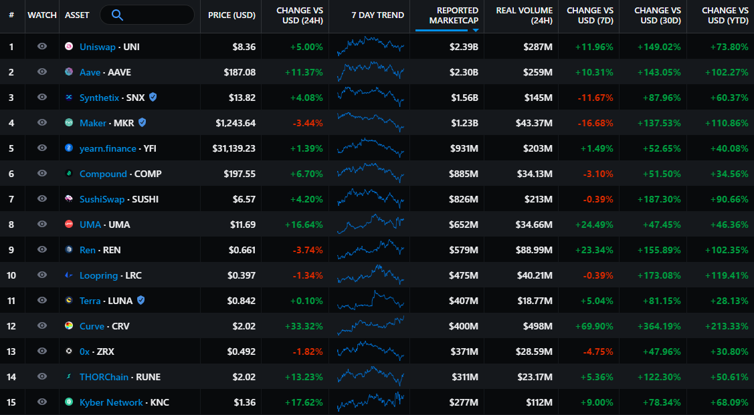Sort by Real Volume (24H) header
This screenshot has height=415, width=754.
[524, 15]
